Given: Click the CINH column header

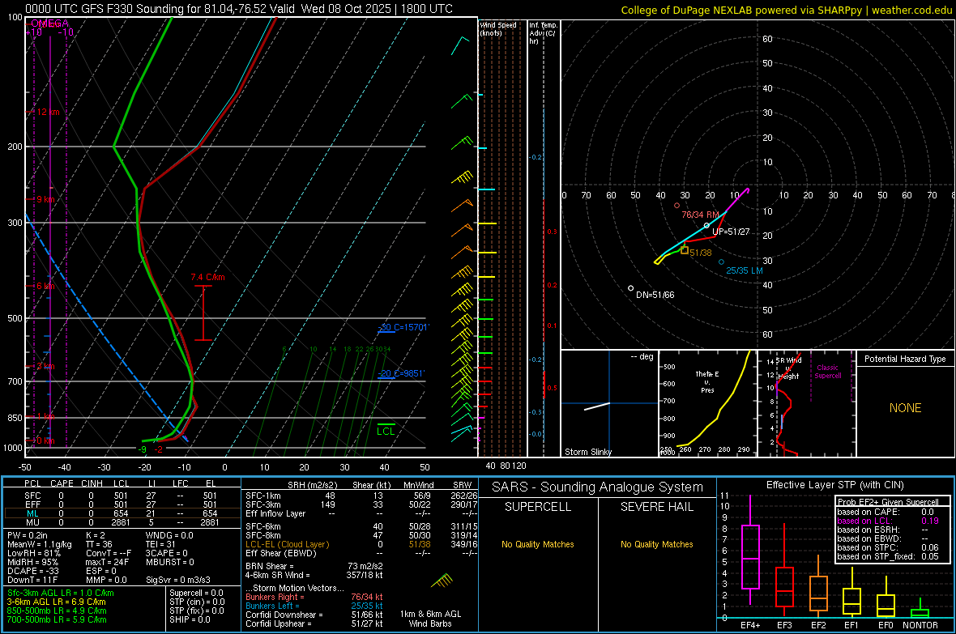Looking at the screenshot, I should point(92,483).
